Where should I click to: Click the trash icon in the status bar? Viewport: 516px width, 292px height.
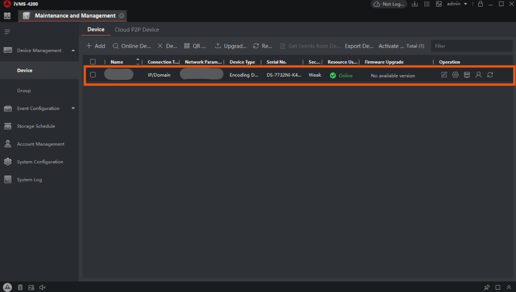click(x=20, y=287)
